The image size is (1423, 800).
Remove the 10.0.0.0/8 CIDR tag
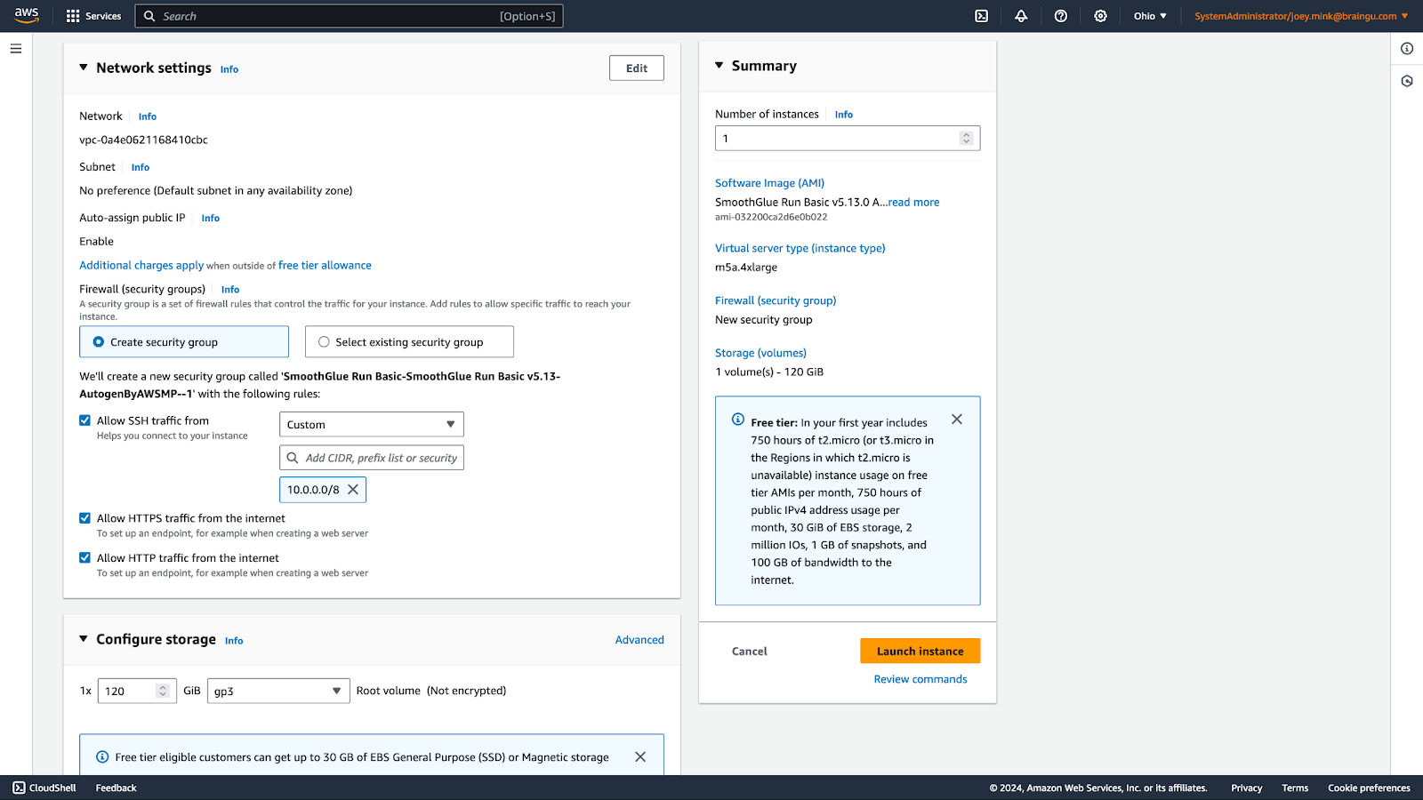click(353, 490)
